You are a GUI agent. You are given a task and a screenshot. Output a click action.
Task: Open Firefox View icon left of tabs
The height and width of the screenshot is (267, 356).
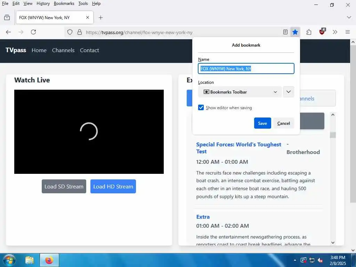click(x=7, y=17)
